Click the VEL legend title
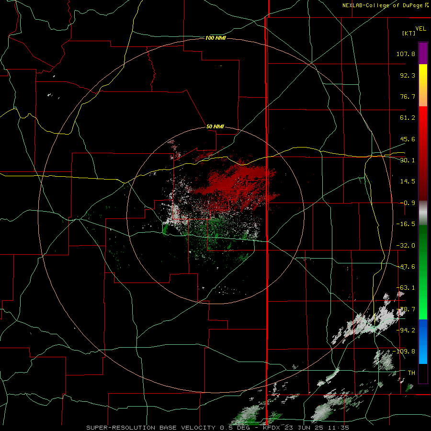This screenshot has height=431, width=431. (x=420, y=29)
